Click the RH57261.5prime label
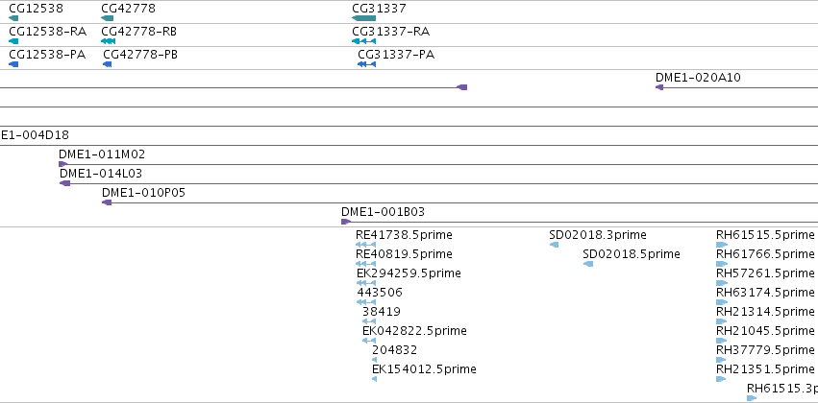 765,273
